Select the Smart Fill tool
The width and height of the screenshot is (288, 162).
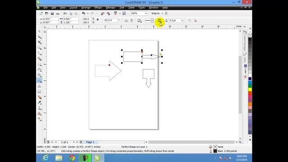(39, 59)
